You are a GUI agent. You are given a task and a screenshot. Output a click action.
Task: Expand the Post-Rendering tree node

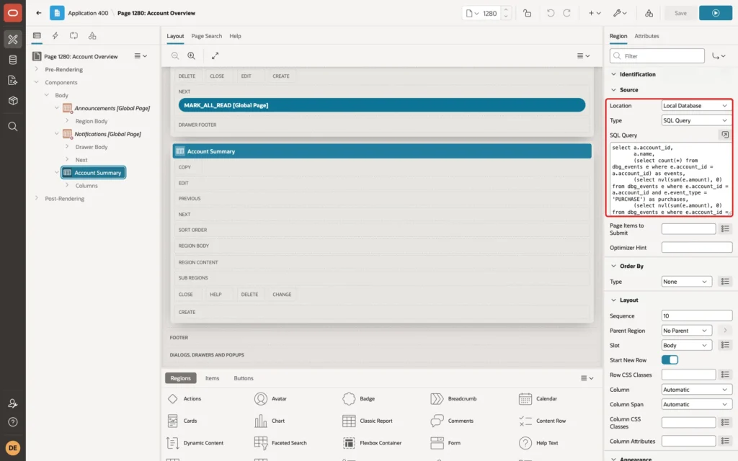coord(36,198)
